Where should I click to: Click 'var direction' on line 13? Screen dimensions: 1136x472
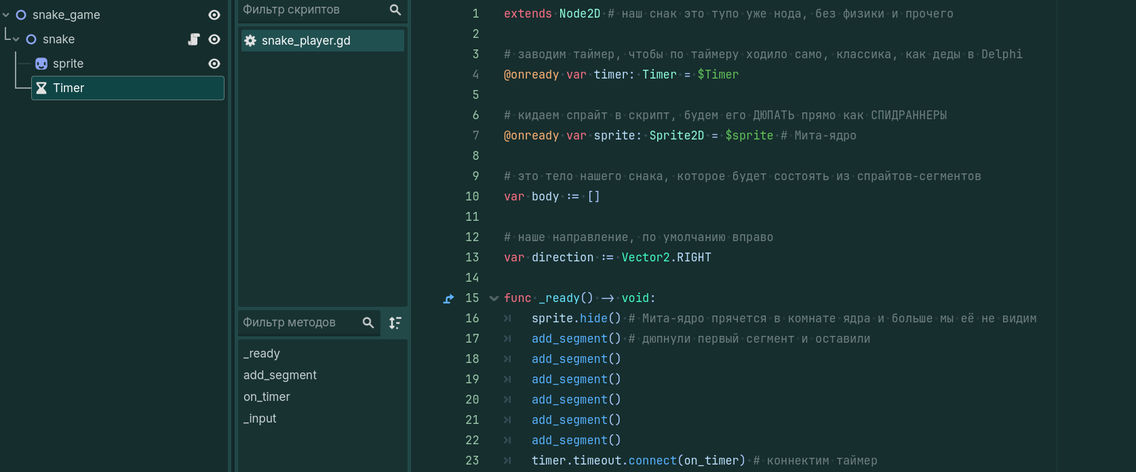pos(549,257)
